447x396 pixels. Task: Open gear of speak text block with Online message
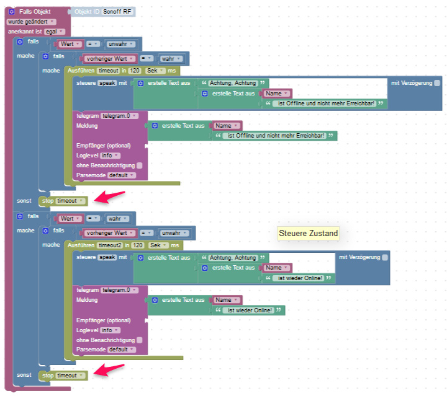pyautogui.click(x=140, y=258)
